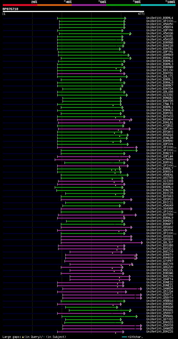
Task: Select hit label UniRef100_B9NGB2
Action: click(160, 98)
